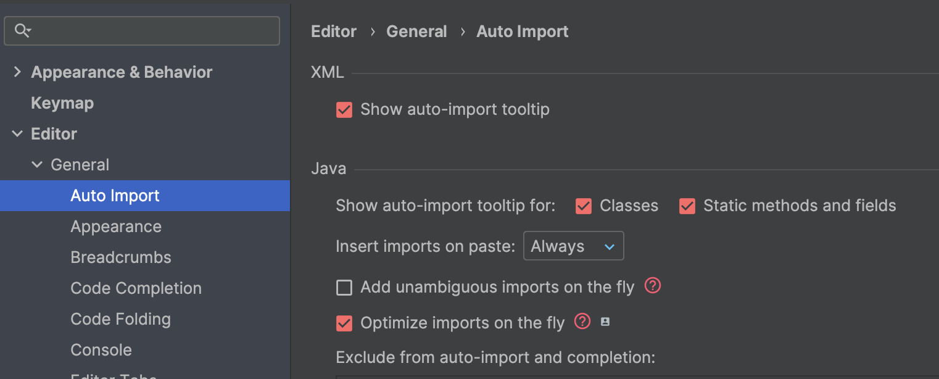Collapse the General subtree chevron
This screenshot has height=379, width=939.
pyautogui.click(x=37, y=165)
